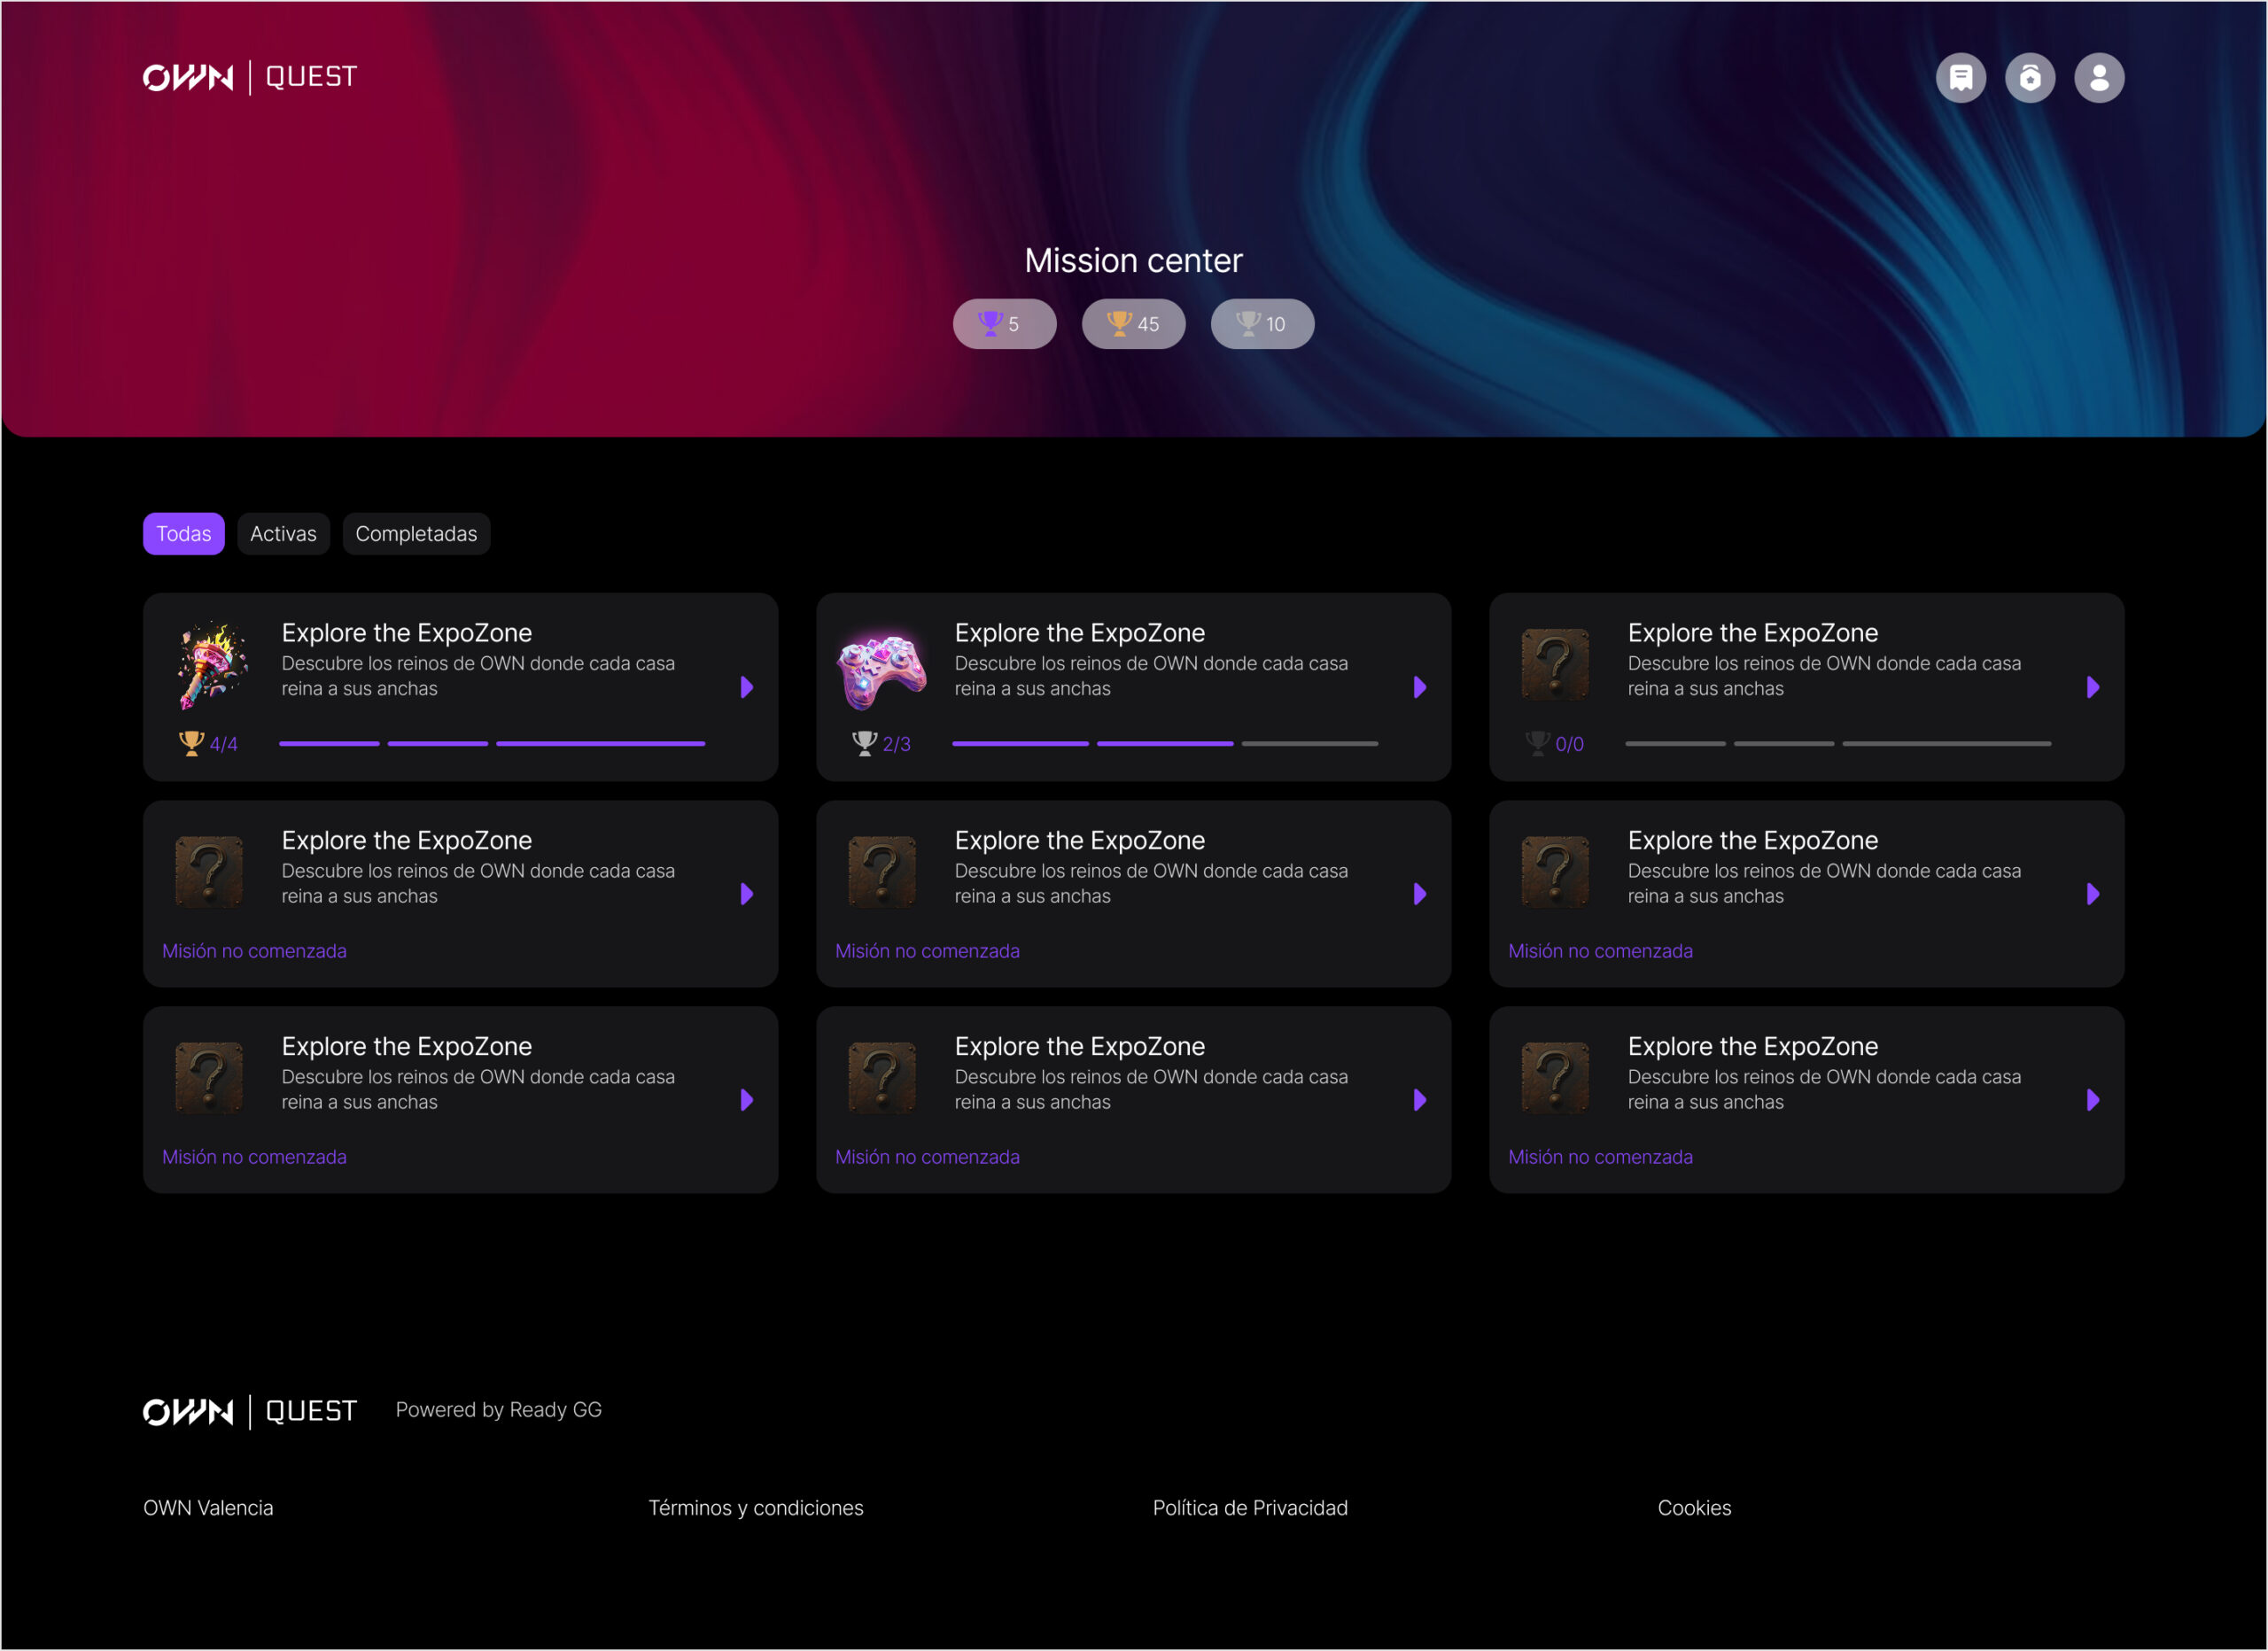Click the 2/3 mission progress bar
This screenshot has width=2268, height=1651.
(1165, 744)
